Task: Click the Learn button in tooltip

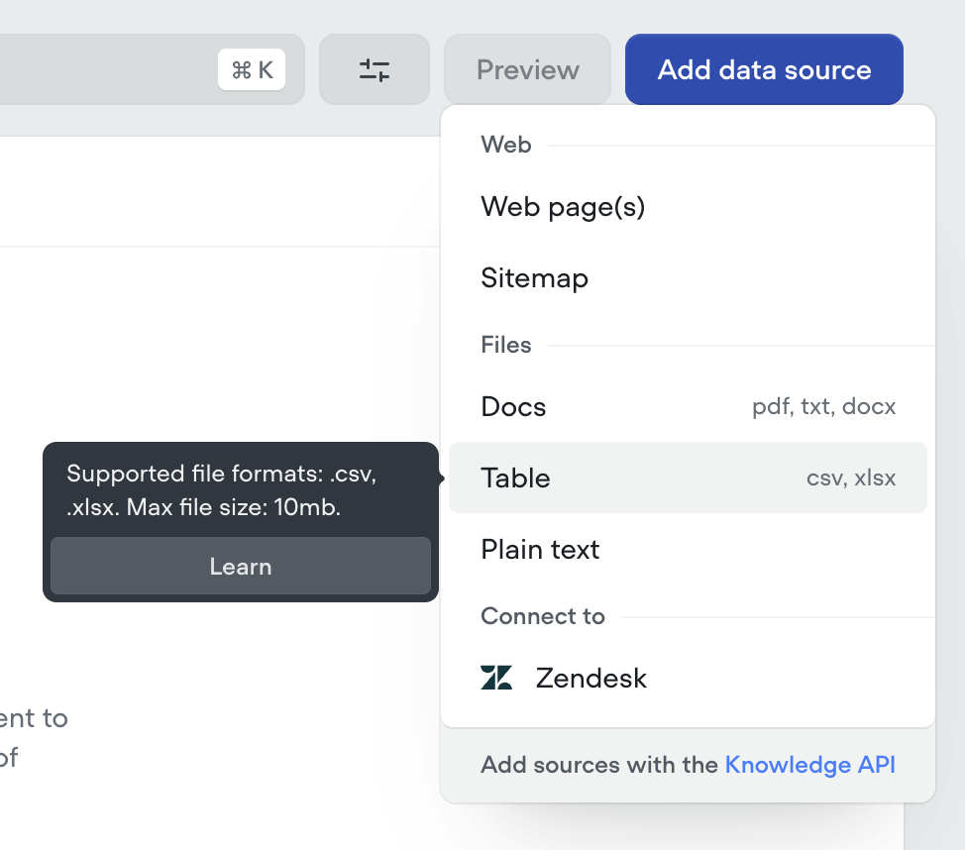Action: click(241, 567)
